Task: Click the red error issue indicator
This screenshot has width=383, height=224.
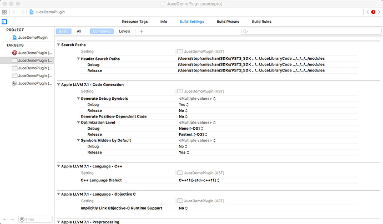Action: click(x=373, y=12)
